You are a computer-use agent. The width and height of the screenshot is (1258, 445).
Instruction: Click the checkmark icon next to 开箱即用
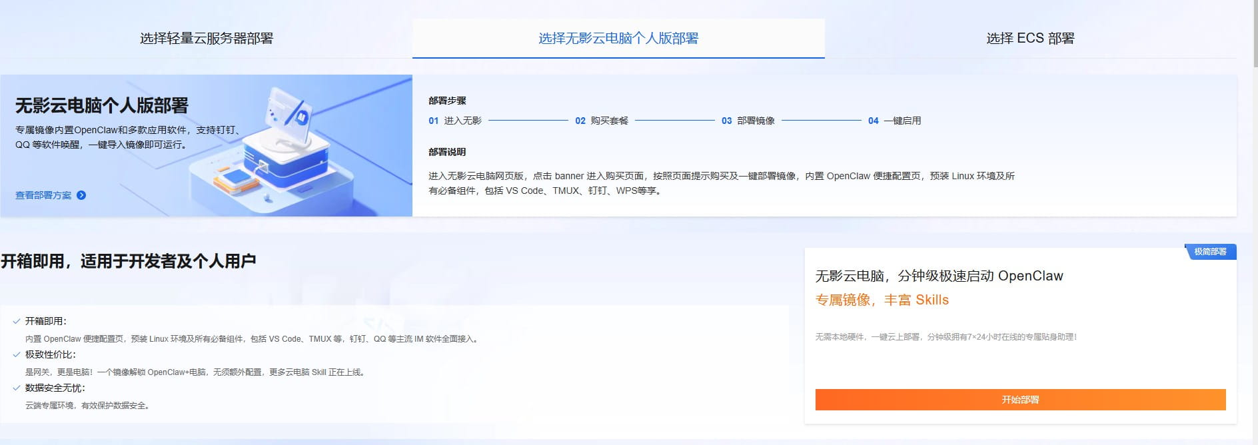point(17,321)
